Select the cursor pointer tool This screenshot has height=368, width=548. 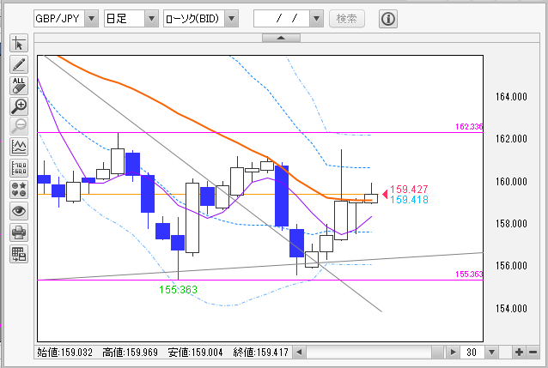[x=19, y=44]
